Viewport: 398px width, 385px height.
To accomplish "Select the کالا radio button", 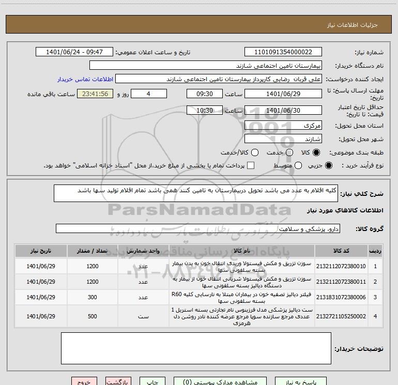I will [x=316, y=152].
